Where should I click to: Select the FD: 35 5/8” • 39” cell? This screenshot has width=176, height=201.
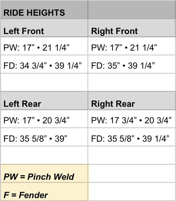click(x=44, y=137)
